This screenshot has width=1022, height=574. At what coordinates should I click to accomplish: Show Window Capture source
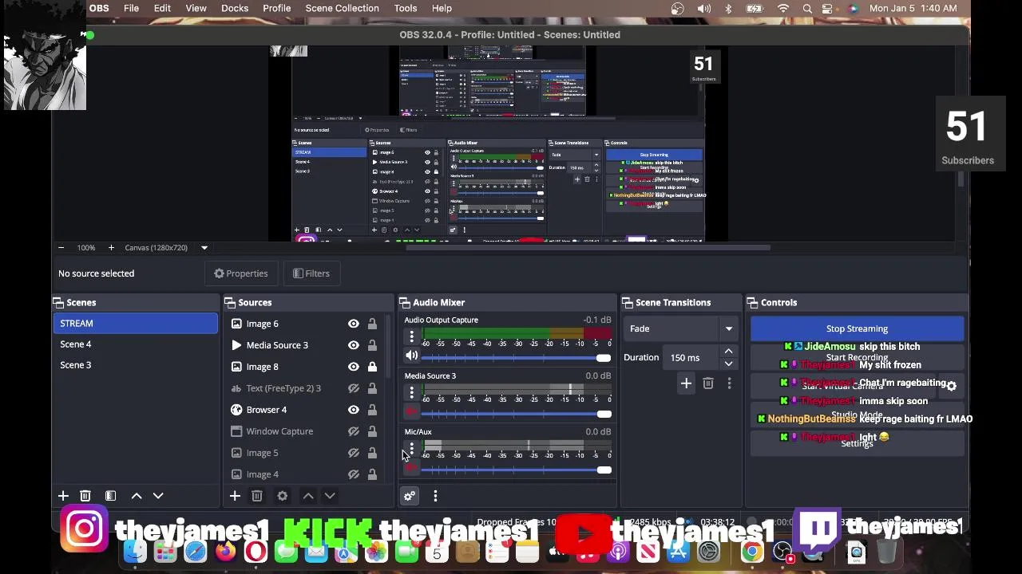pos(353,431)
